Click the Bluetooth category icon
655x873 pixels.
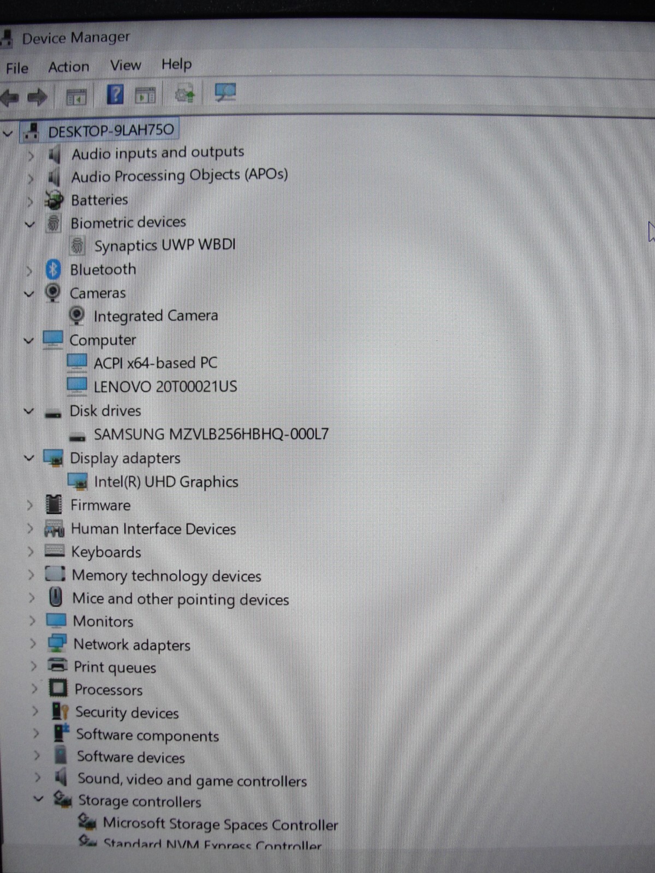click(53, 269)
